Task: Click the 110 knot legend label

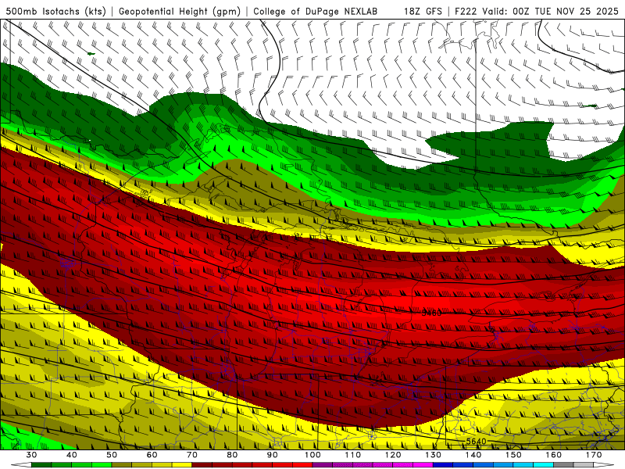Action: pyautogui.click(x=353, y=455)
